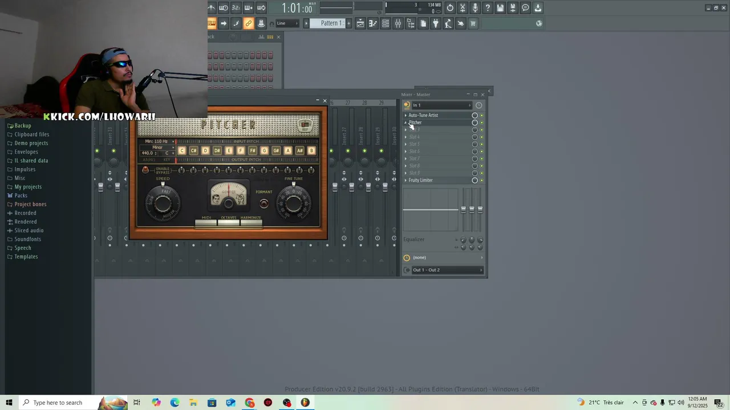
Task: Open the Min: 110 Hz dropdown in Pitcher
Action: (159, 141)
